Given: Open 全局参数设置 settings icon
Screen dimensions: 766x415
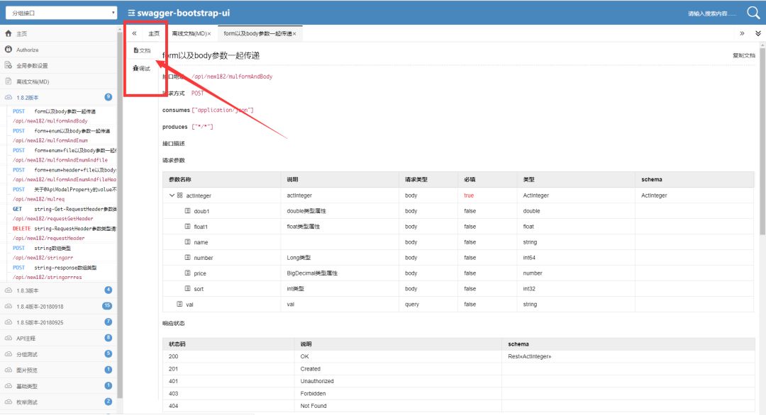Looking at the screenshot, I should coord(9,65).
